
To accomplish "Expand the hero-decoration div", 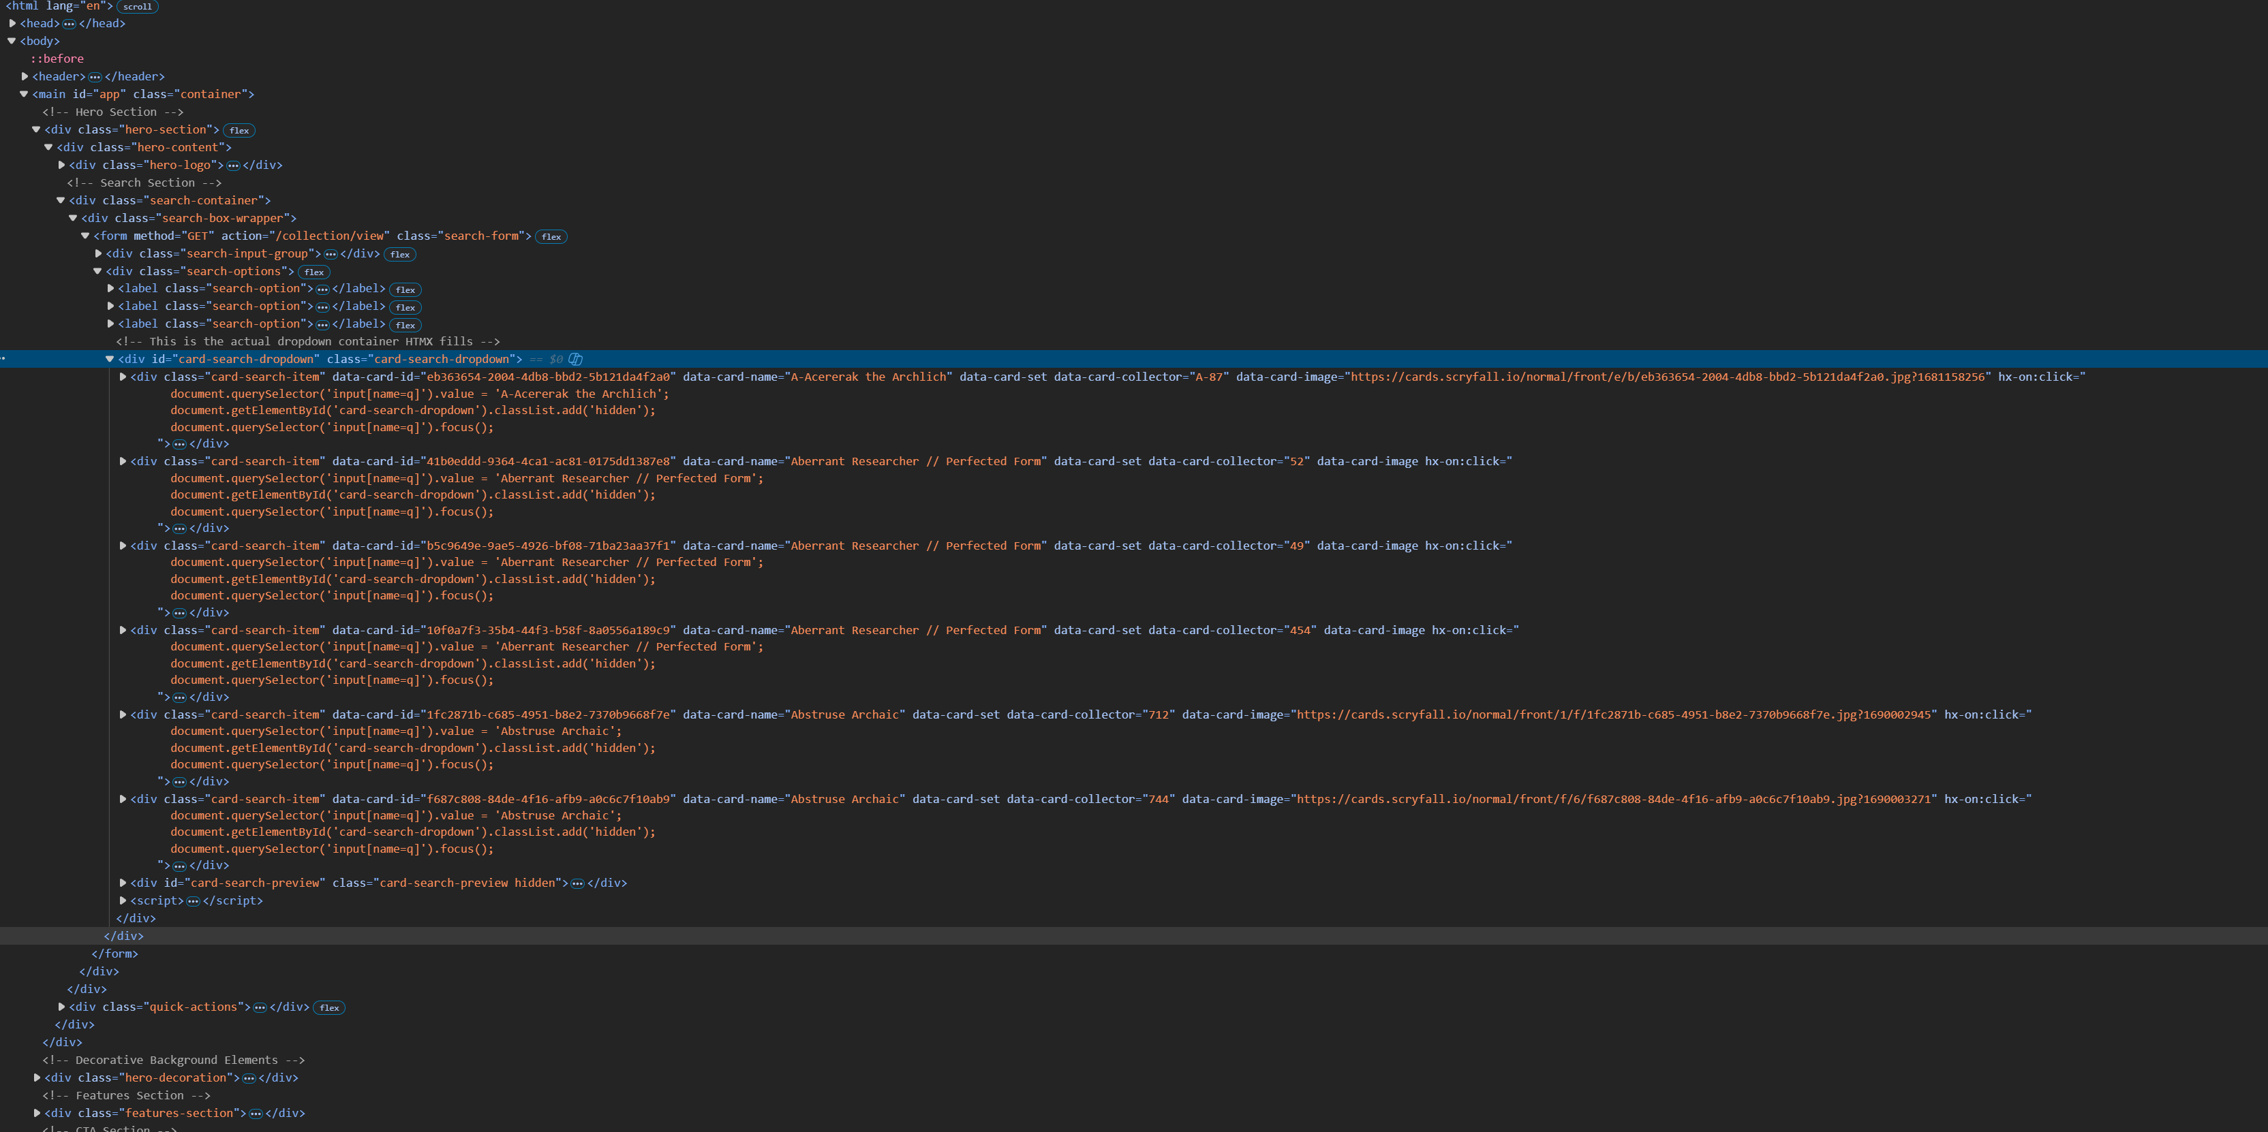I will (37, 1078).
